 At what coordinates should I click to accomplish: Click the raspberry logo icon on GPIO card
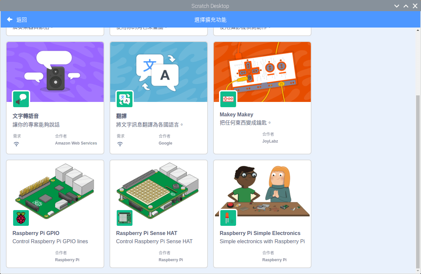(x=21, y=218)
